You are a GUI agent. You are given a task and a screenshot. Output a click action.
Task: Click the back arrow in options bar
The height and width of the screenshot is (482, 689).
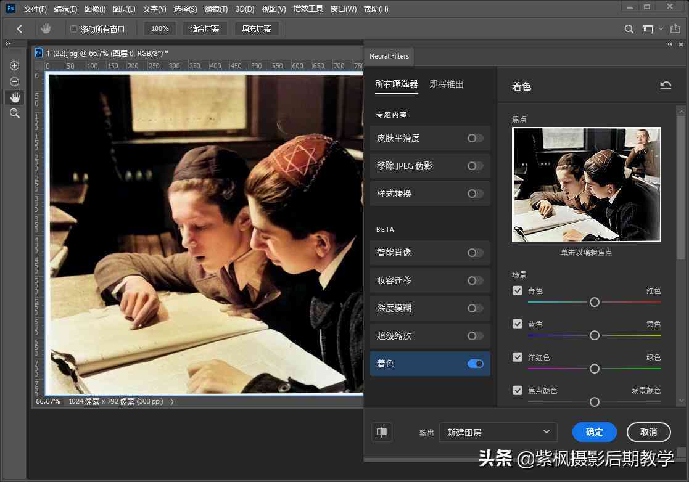click(x=19, y=29)
